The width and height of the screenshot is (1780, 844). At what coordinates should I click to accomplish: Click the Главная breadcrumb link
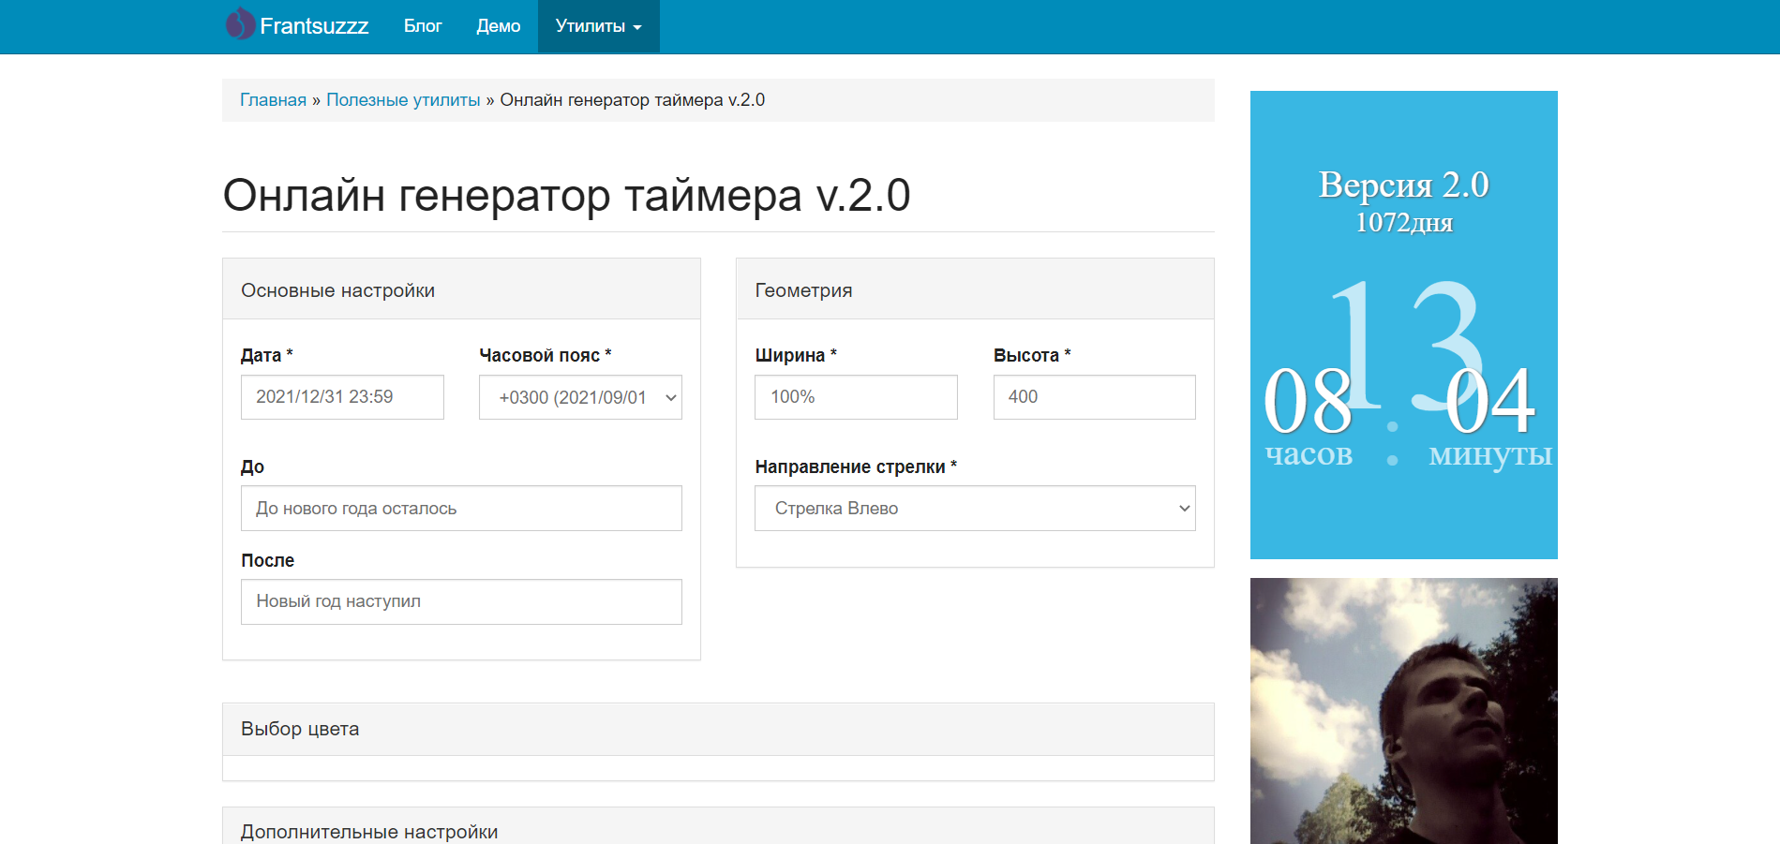(x=273, y=100)
